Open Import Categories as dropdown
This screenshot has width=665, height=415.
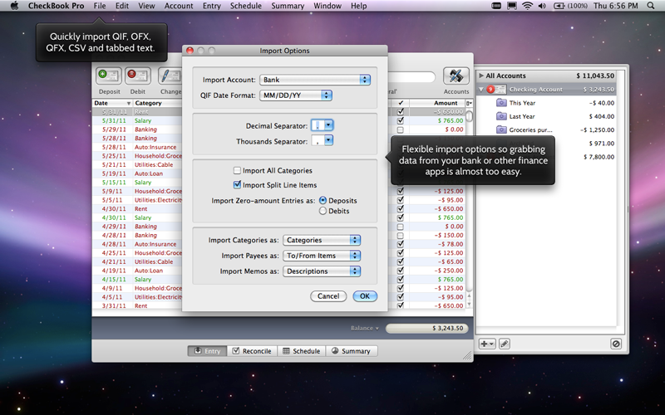(x=322, y=240)
